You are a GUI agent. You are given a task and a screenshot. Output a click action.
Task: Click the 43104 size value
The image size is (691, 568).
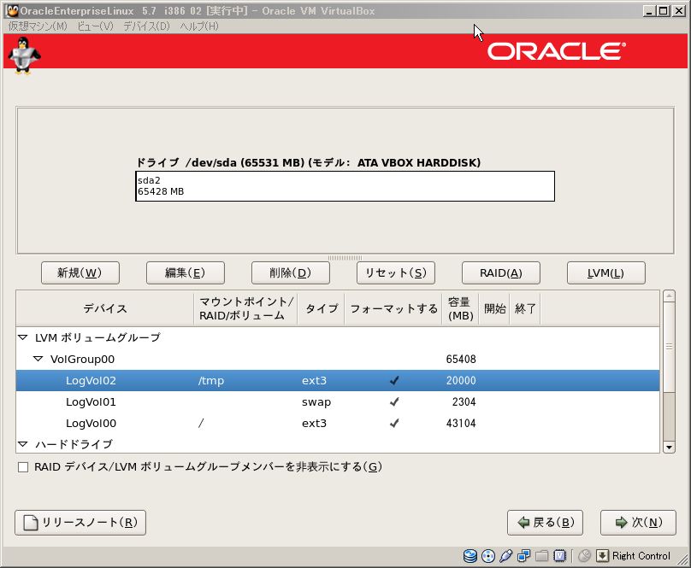pyautogui.click(x=461, y=424)
